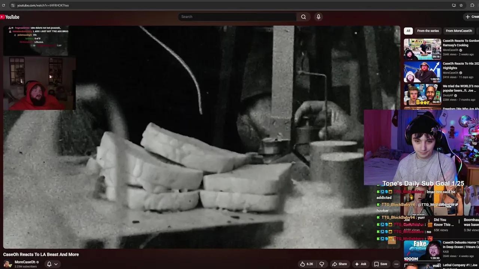Image resolution: width=479 pixels, height=269 pixels.
Task: Click the address bar URL text
Action: (x=43, y=5)
